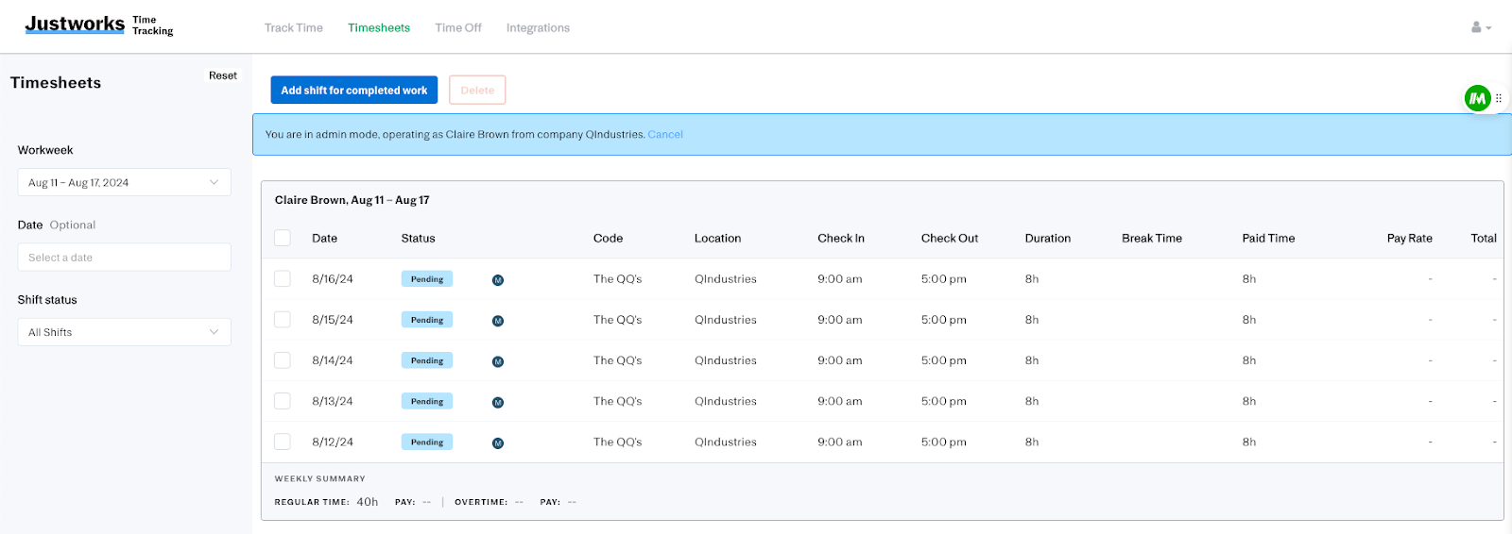Switch to the Track Time tab
This screenshot has width=1512, height=534.
point(293,27)
